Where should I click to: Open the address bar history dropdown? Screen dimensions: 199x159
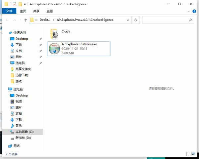(x=128, y=20)
